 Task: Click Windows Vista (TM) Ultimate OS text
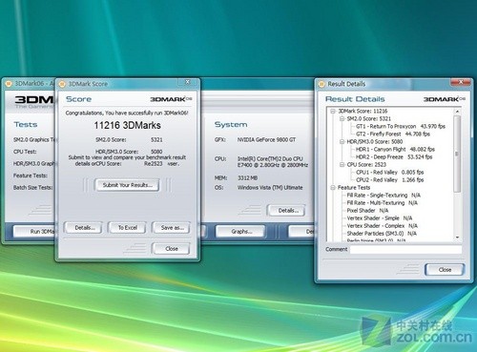270,188
